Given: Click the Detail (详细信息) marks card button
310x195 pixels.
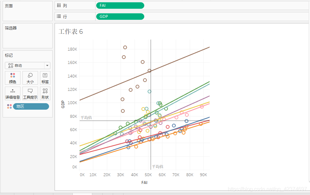Looking at the screenshot, I should tap(13, 93).
